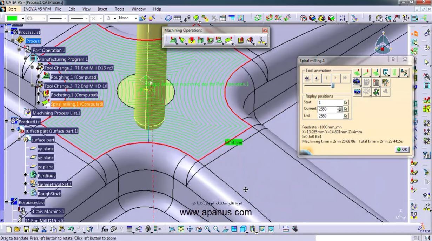Open the 0% transparency dropdown

[44, 18]
